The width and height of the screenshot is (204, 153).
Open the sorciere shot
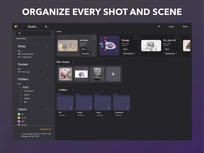click(x=83, y=49)
